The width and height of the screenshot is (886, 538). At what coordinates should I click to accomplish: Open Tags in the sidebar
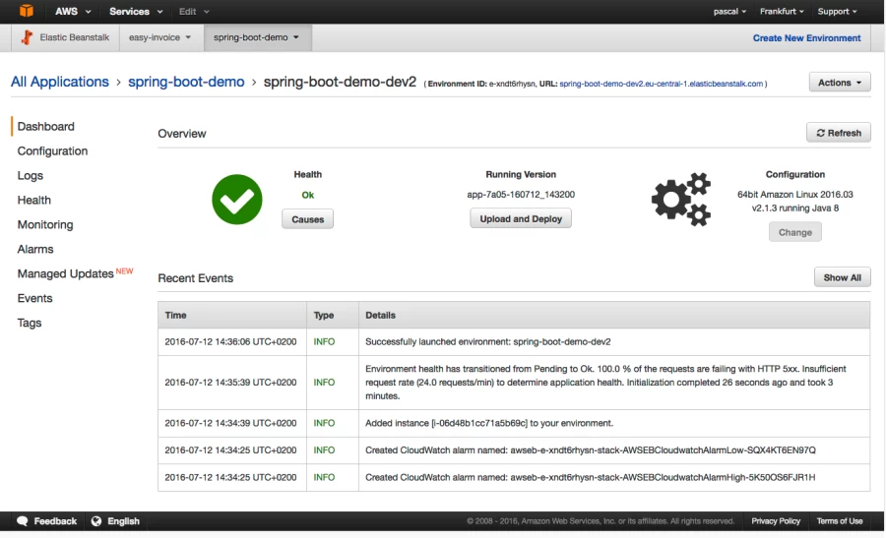click(x=30, y=323)
